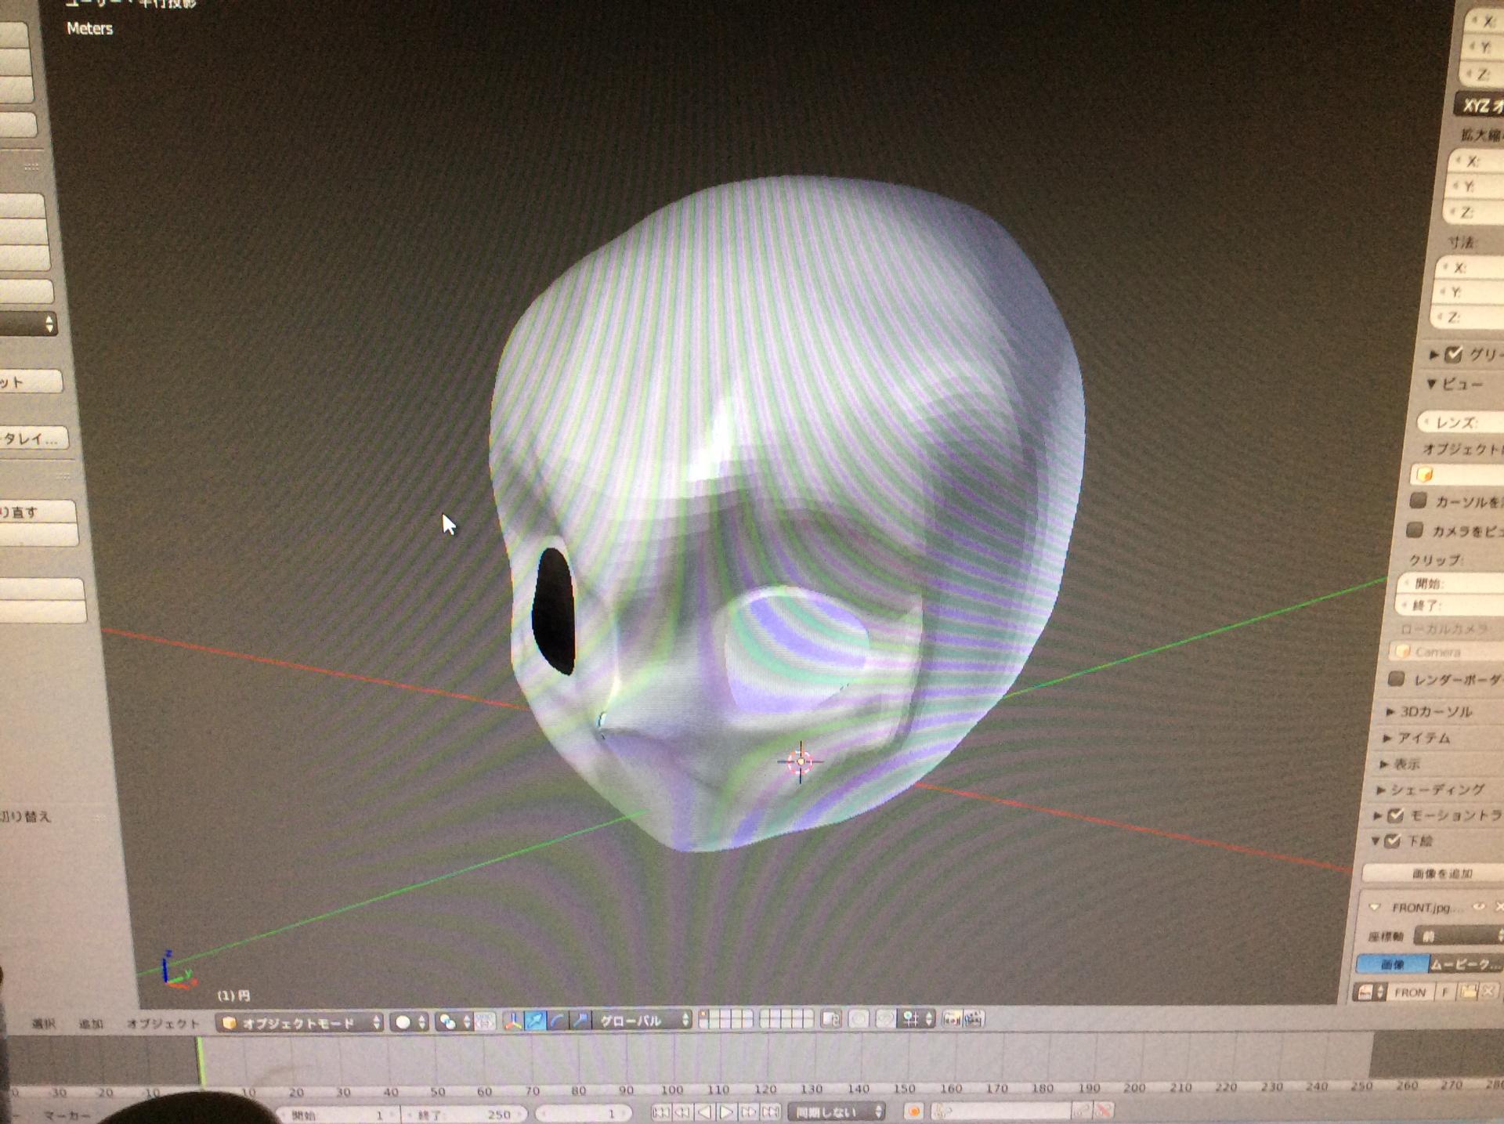Click the proportional editing circle icon

(x=859, y=1018)
